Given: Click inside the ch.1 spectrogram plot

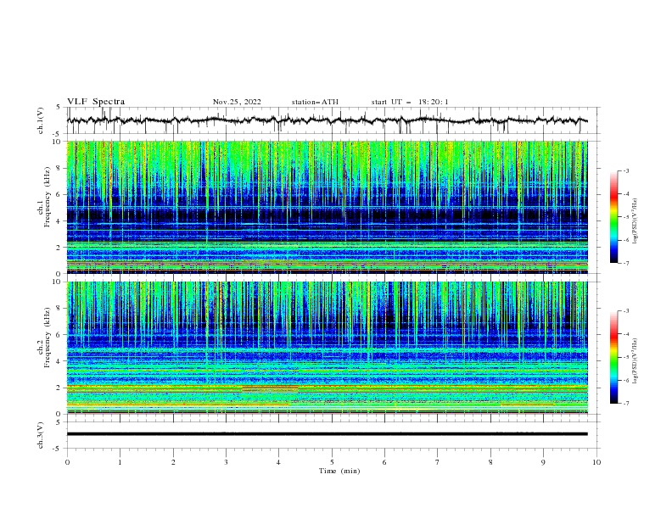Looking at the screenshot, I should [327, 207].
